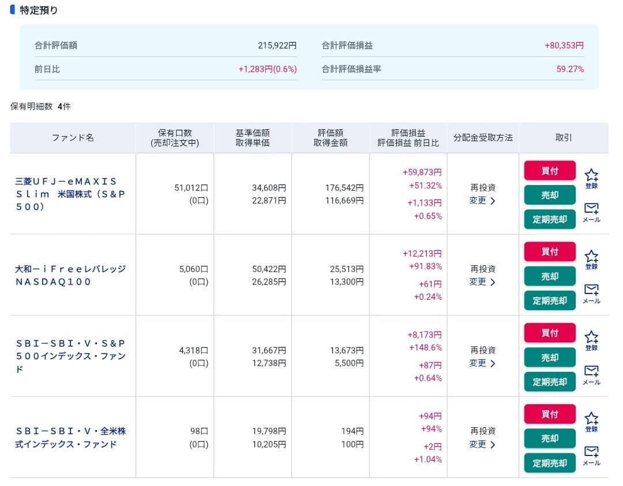623x486 pixels.
Task: Change 再投資 setting for eMAXIS Slim S&P500
Action: tap(482, 201)
